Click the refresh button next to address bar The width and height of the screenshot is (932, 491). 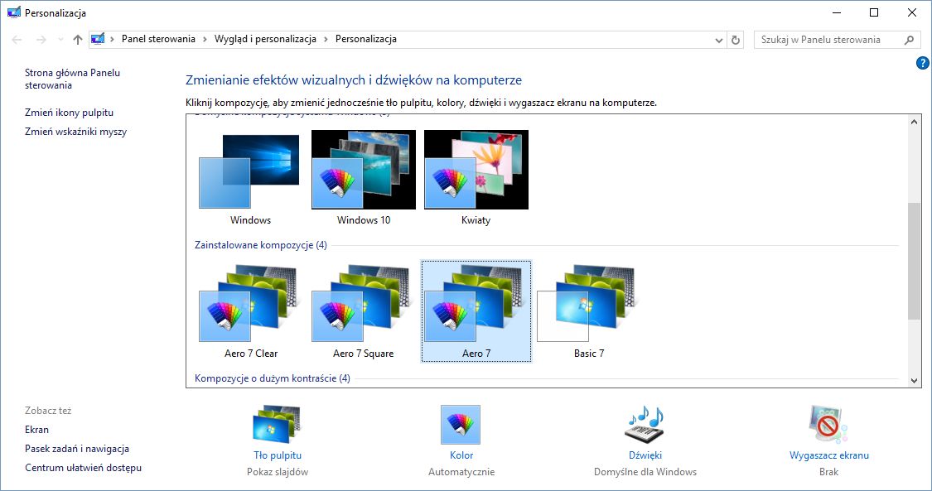736,40
